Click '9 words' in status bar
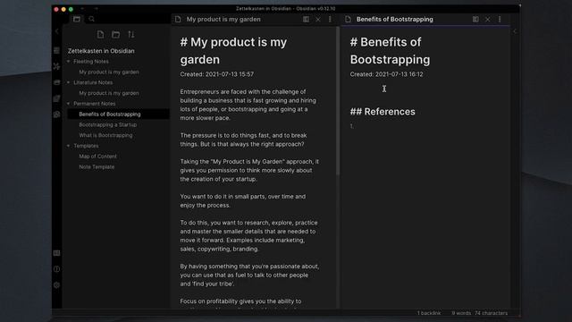The width and height of the screenshot is (572, 322). [x=461, y=313]
